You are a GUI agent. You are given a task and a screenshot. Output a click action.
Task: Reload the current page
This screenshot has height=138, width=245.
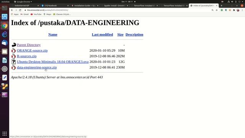(20, 10)
